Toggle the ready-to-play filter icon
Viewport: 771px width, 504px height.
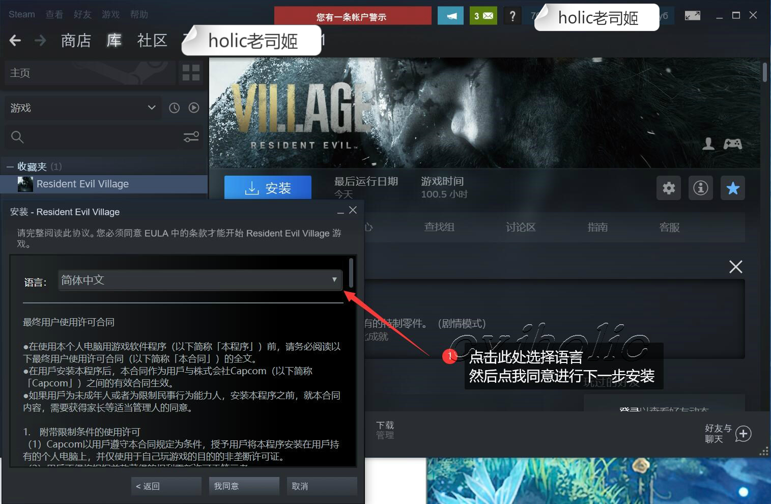[x=194, y=108]
